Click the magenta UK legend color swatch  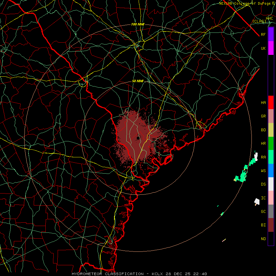pos(271,48)
